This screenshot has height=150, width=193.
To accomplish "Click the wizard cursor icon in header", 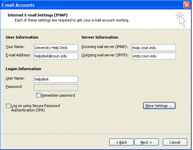I will pyautogui.click(x=181, y=19).
